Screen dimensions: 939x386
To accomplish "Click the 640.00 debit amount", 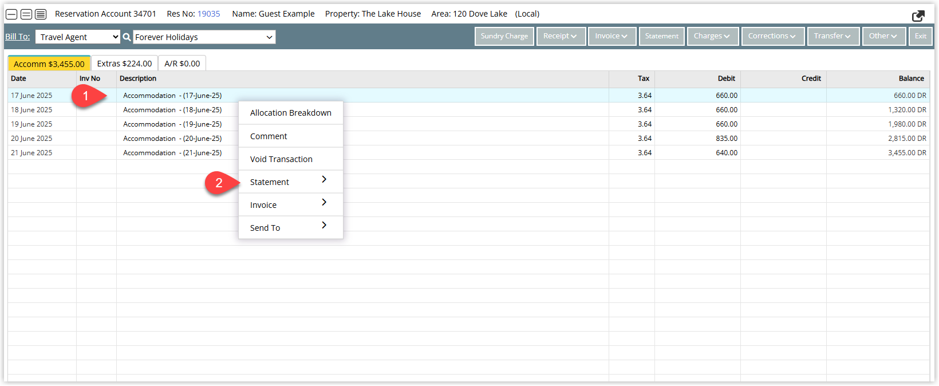I will pos(727,153).
